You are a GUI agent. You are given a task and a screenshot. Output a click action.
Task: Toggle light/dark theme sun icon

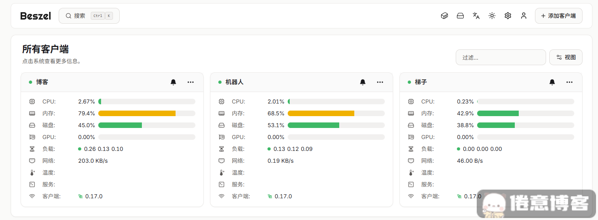pos(492,16)
